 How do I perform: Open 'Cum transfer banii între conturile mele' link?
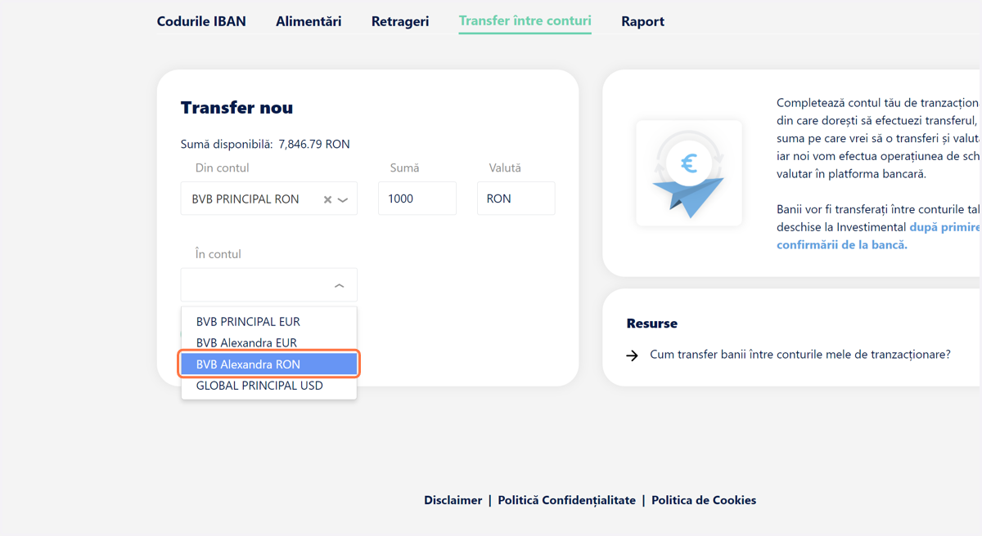(800, 355)
